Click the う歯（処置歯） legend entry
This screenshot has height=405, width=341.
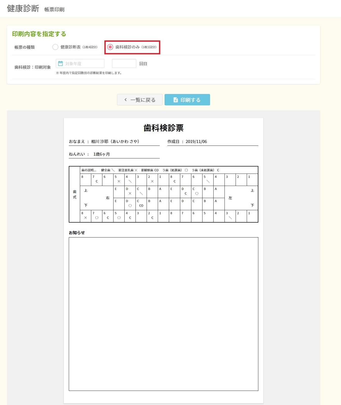[x=175, y=170]
